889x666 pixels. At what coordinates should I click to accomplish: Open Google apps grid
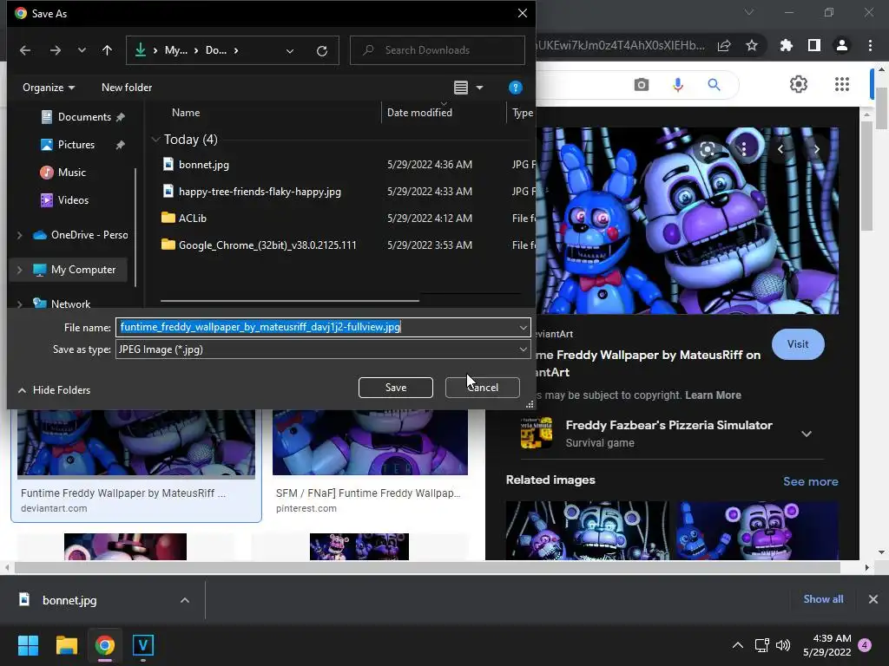(842, 84)
